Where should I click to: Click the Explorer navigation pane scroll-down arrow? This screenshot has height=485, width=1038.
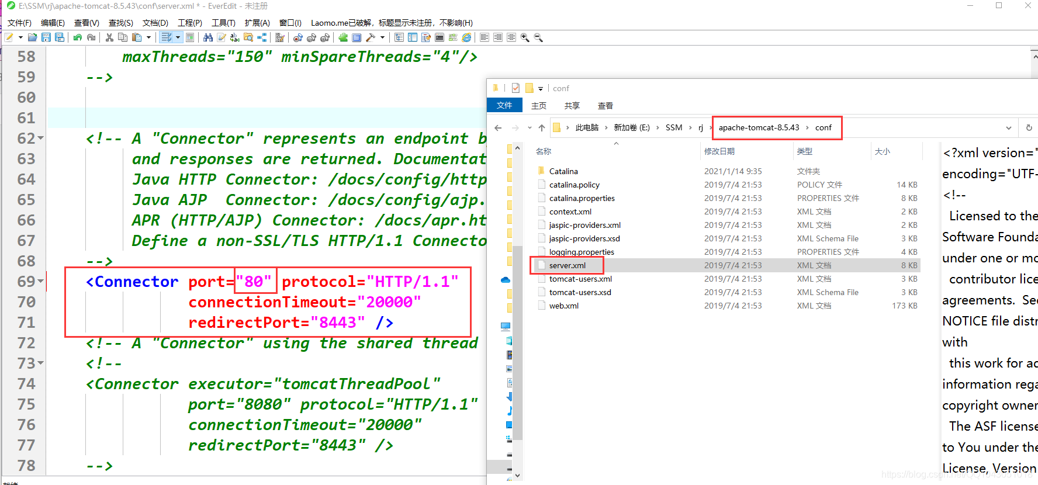tap(517, 476)
